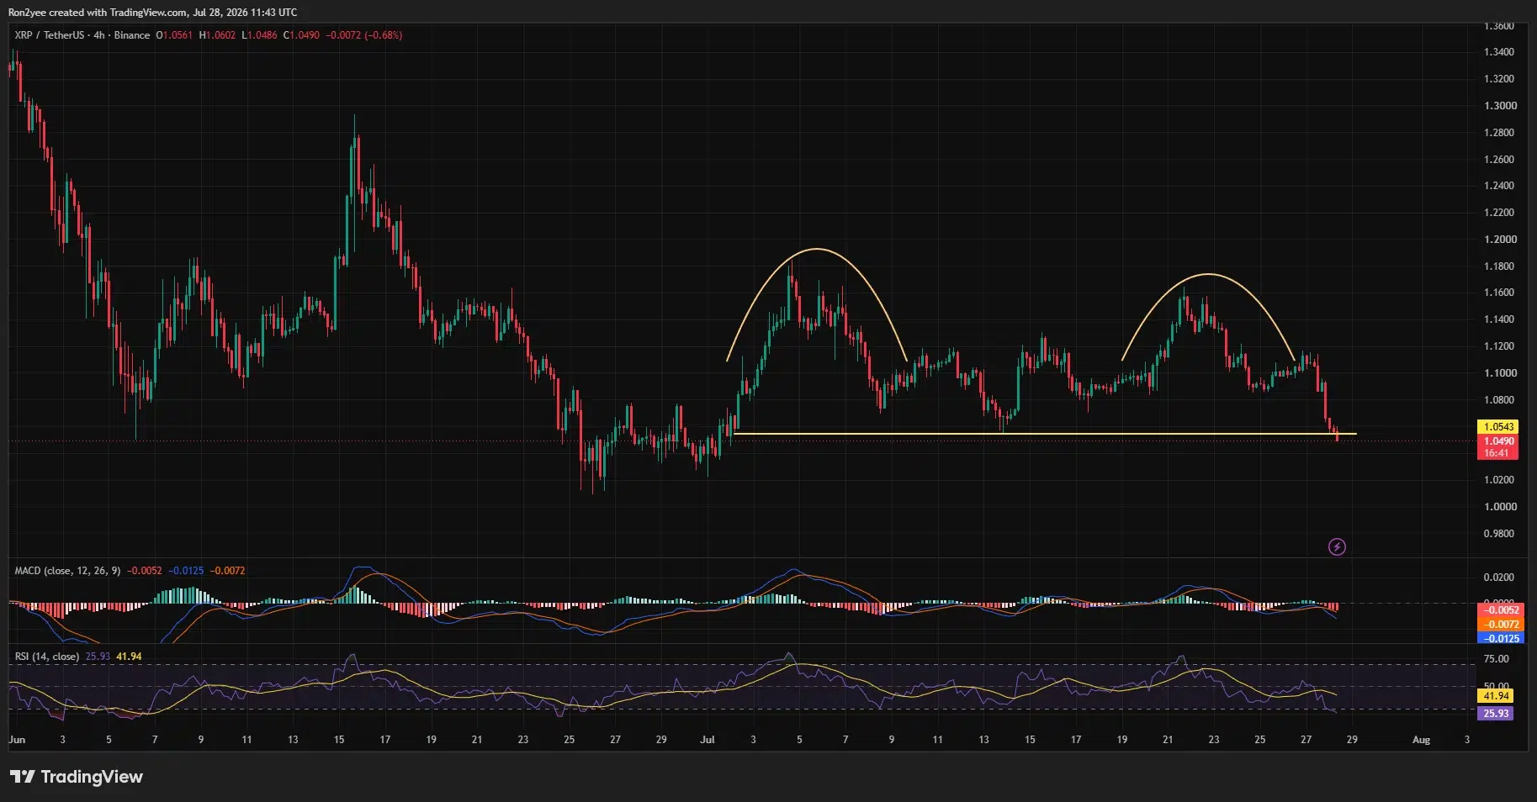
Task: Click the 75.00 RSI axis tick
Action: pyautogui.click(x=1496, y=659)
